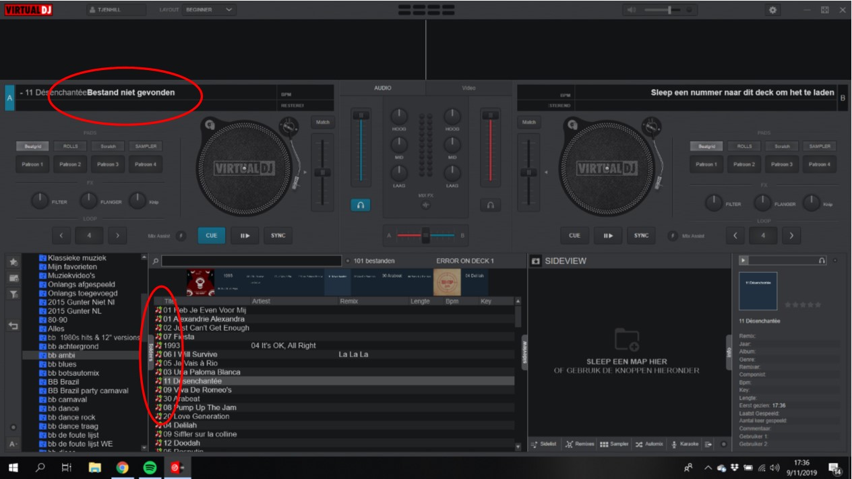This screenshot has height=479, width=852.
Task: Click the folder list down arrow
Action: click(x=144, y=447)
